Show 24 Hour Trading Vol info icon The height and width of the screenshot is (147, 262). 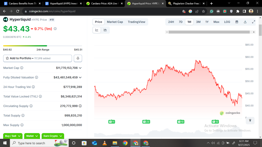point(33,87)
